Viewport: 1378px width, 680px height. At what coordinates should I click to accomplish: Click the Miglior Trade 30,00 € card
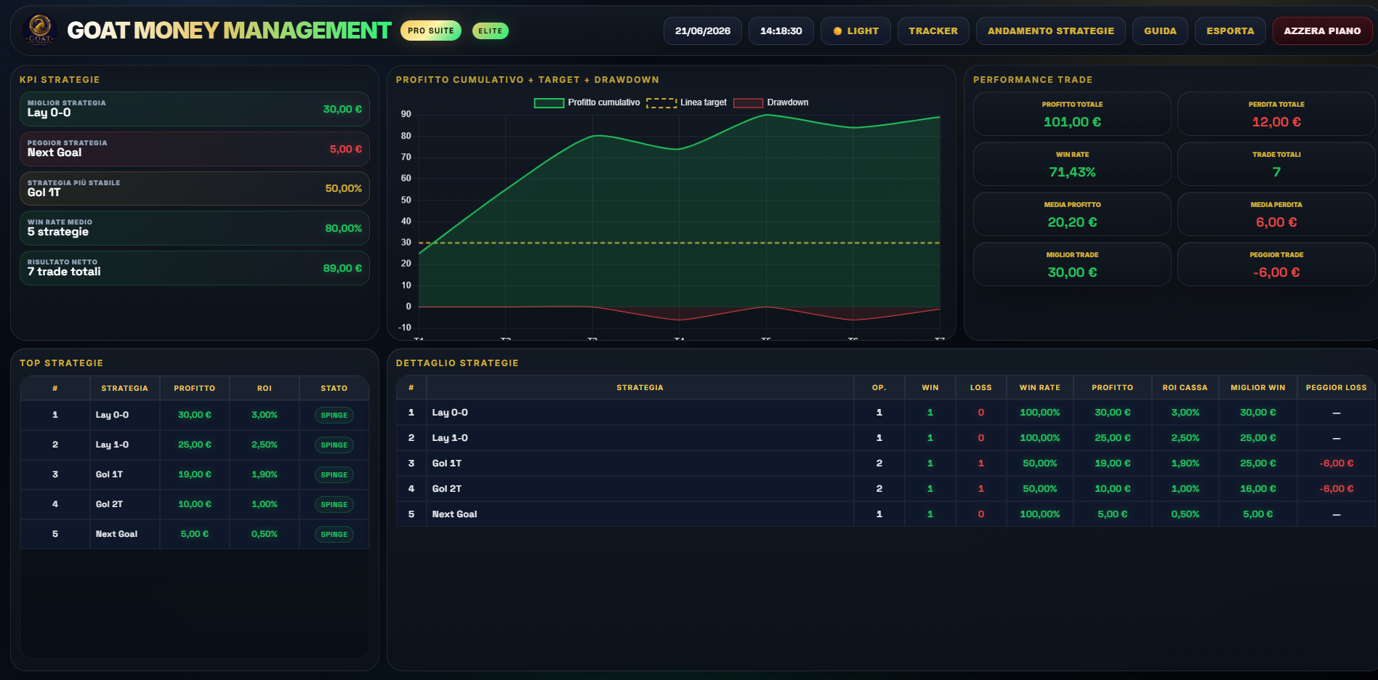click(x=1072, y=264)
